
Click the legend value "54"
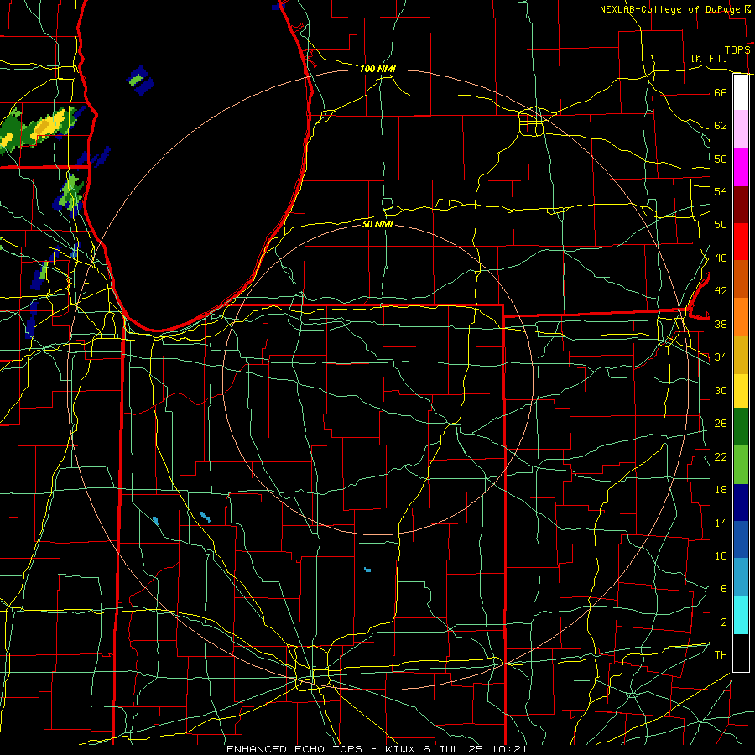[721, 191]
